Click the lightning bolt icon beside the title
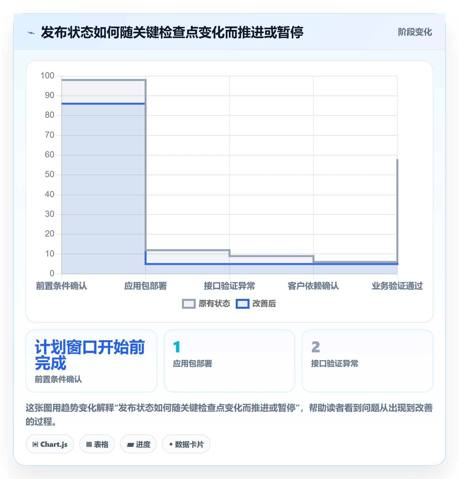 pos(31,33)
